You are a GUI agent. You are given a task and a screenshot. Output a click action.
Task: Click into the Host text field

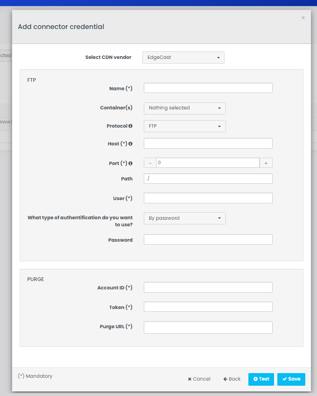[208, 144]
